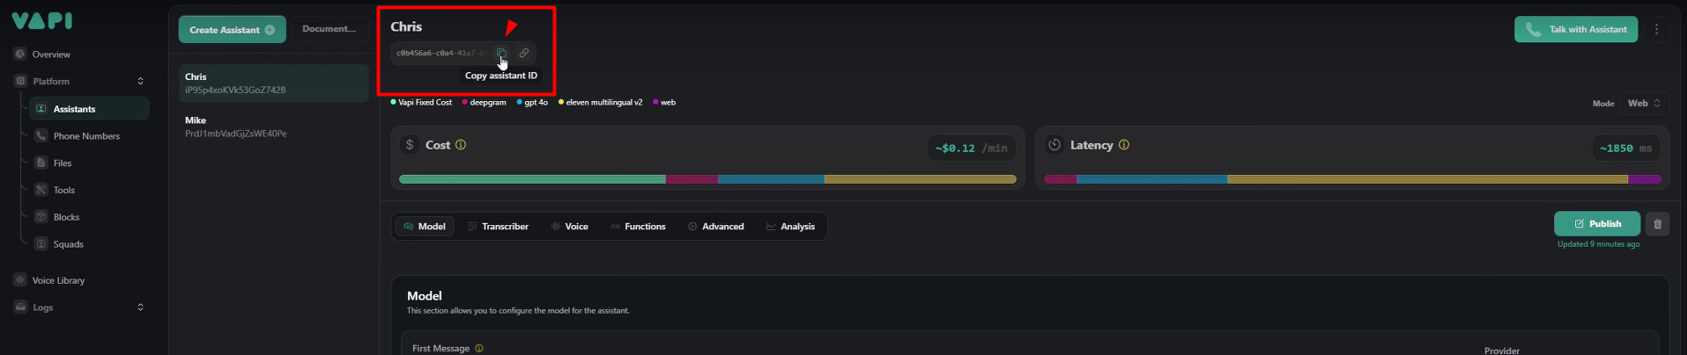The width and height of the screenshot is (1687, 355).
Task: Click the Platform section icon
Action: 20,81
